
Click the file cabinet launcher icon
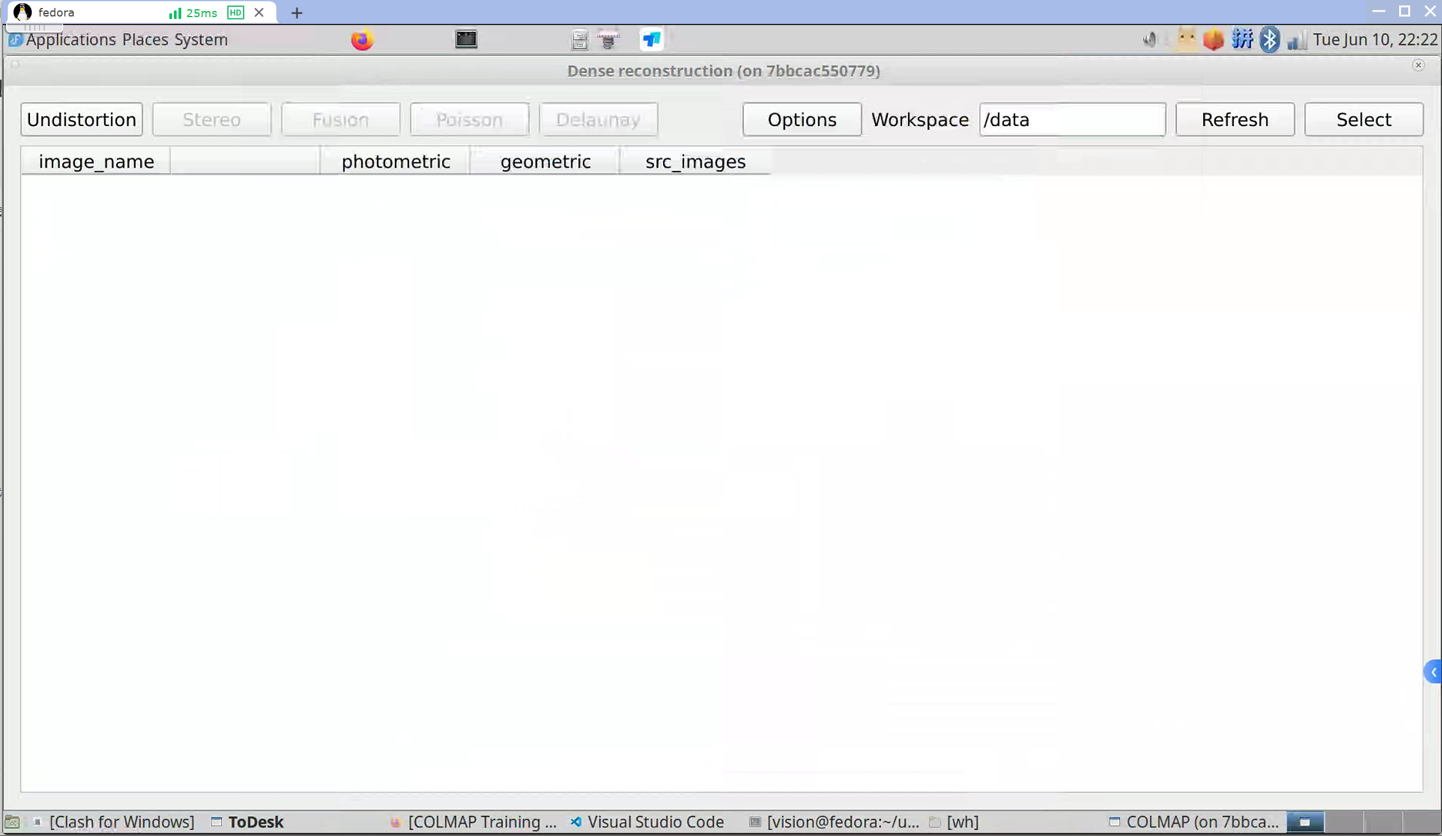579,40
